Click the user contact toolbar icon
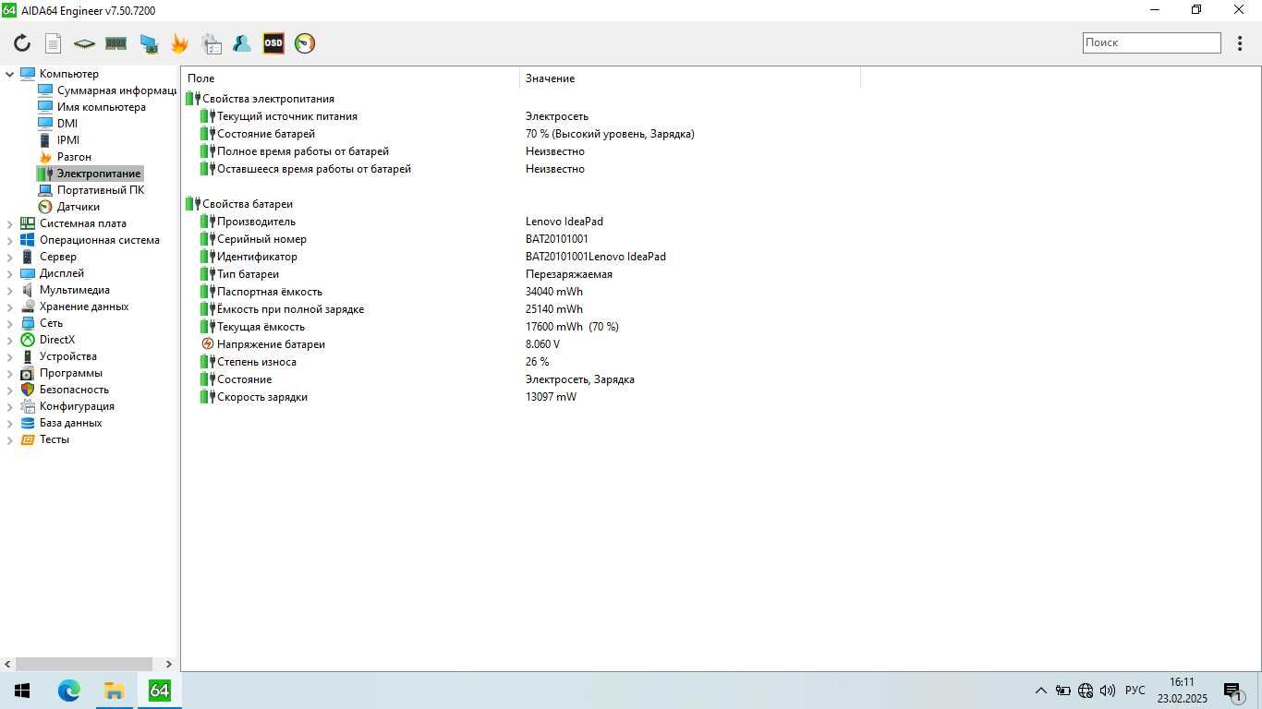This screenshot has height=709, width=1262. click(242, 43)
